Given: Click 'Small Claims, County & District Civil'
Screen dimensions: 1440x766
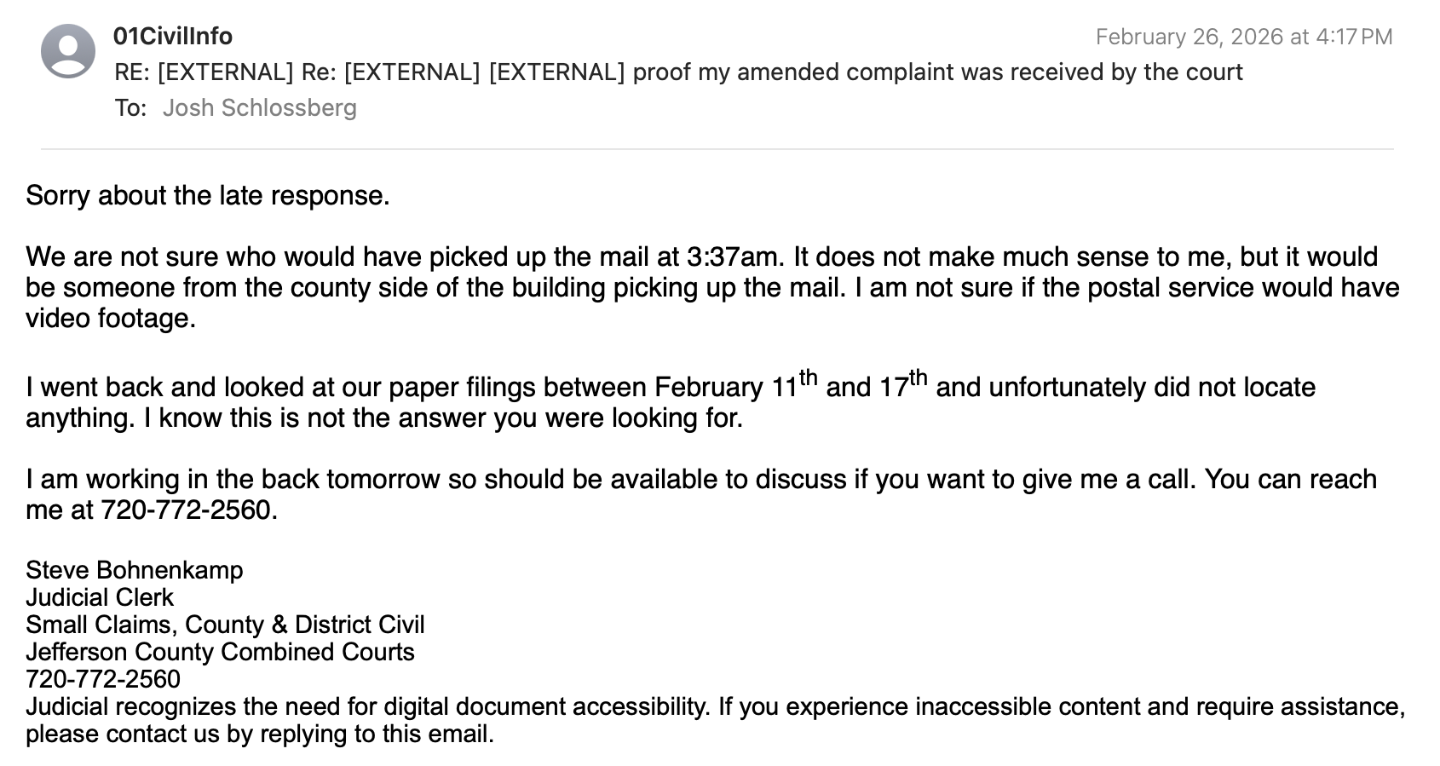Looking at the screenshot, I should coord(225,625).
